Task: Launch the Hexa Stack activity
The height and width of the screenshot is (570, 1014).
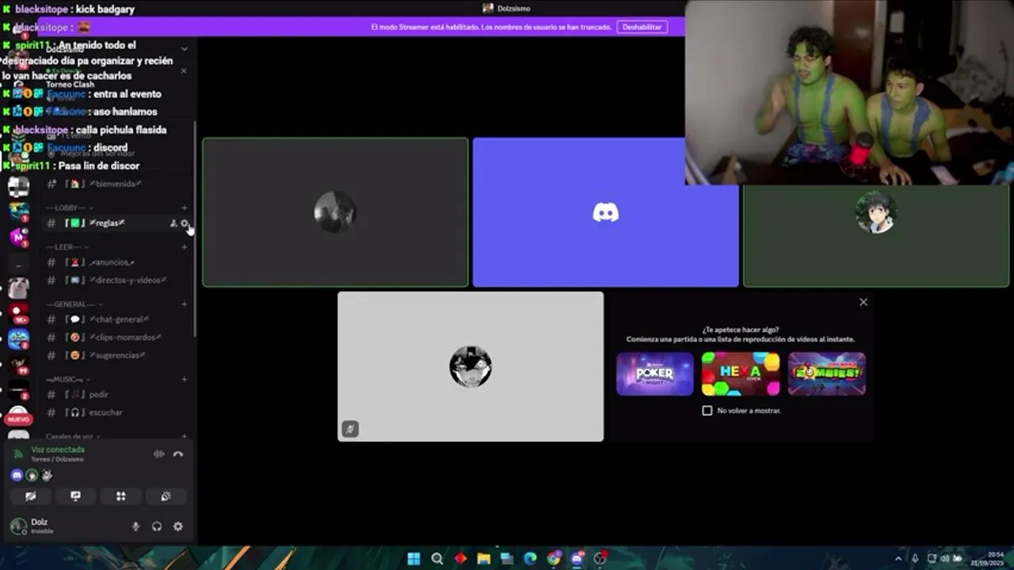Action: coord(741,374)
